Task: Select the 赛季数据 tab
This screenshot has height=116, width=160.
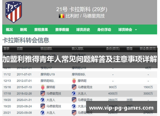Action: click(62, 29)
